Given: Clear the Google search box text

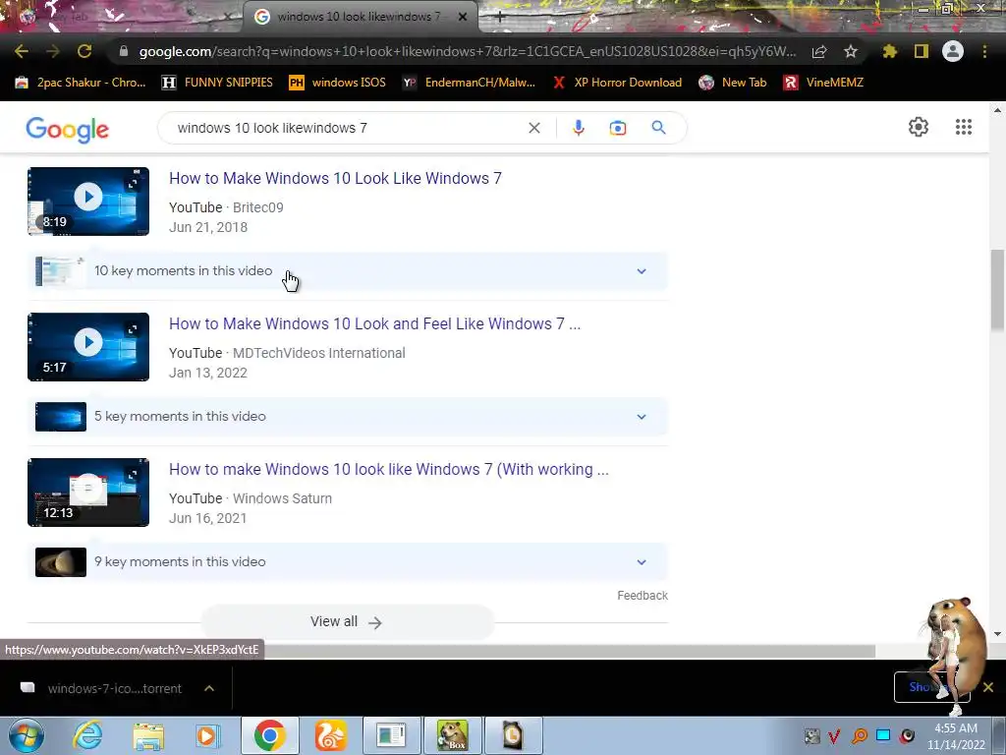Looking at the screenshot, I should 533,128.
